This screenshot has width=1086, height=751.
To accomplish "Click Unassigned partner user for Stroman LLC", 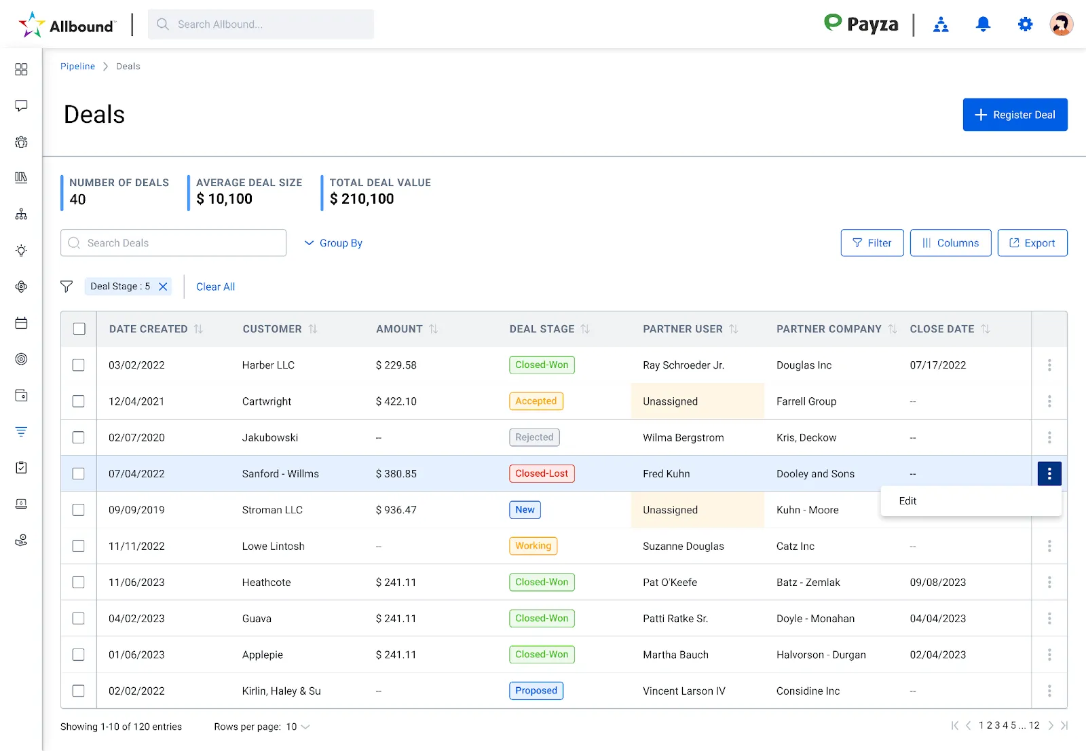I will [x=671, y=510].
